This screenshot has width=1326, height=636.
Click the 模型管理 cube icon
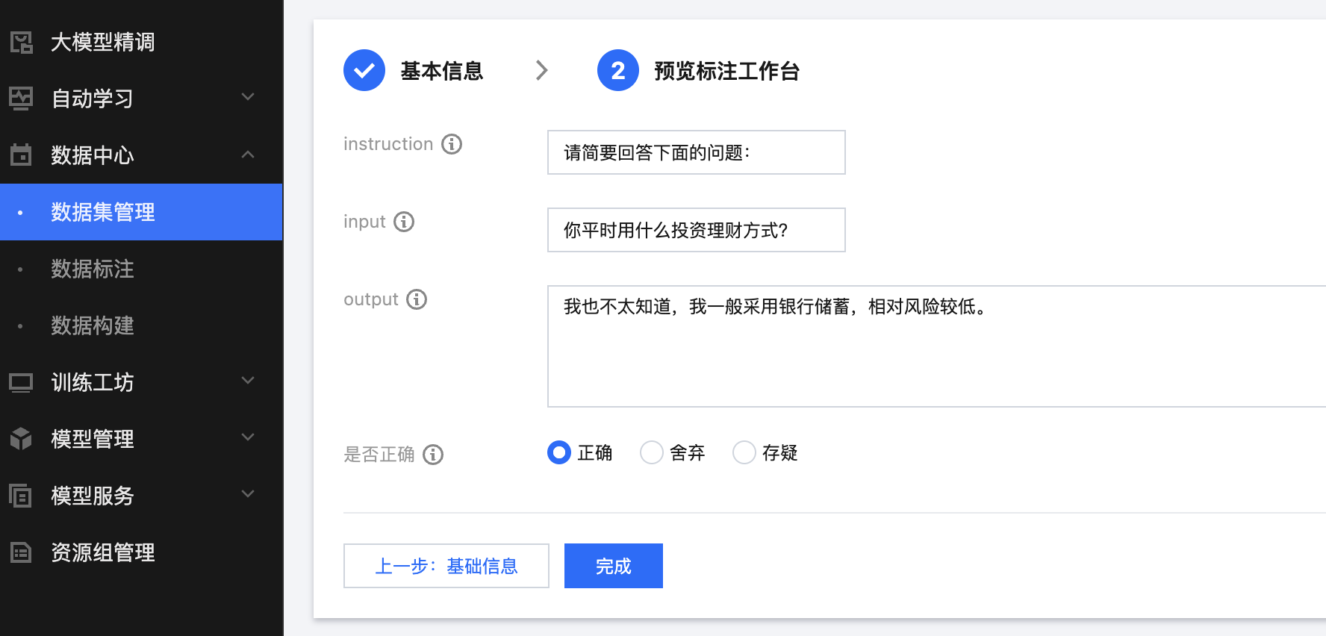[21, 439]
